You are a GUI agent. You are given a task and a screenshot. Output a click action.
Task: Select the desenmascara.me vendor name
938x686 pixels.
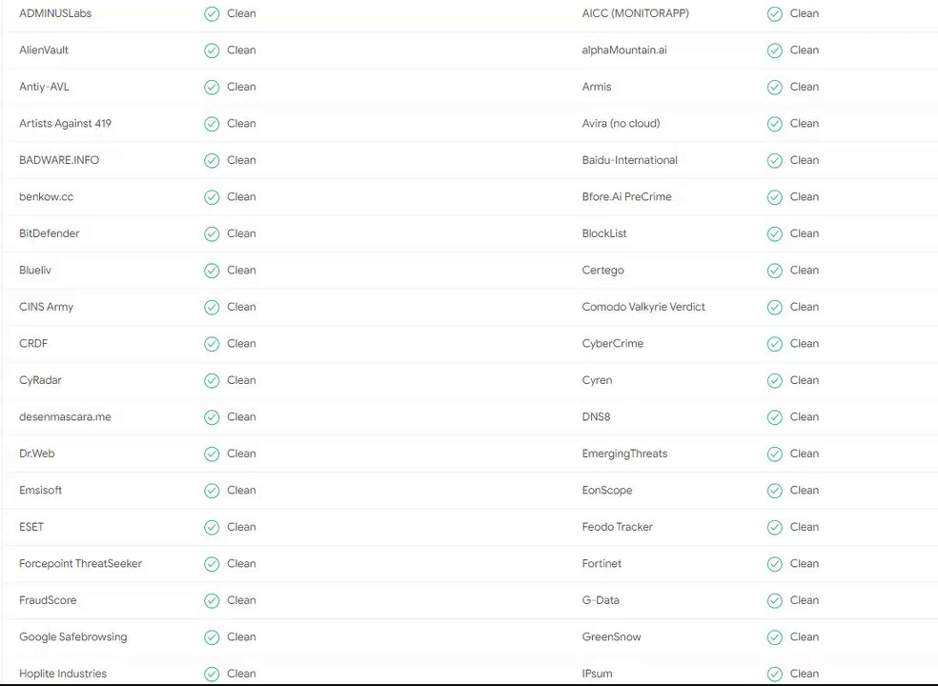point(65,416)
